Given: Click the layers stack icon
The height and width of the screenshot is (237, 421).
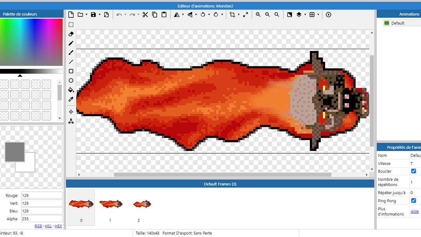Looking at the screenshot, I should pyautogui.click(x=299, y=14).
